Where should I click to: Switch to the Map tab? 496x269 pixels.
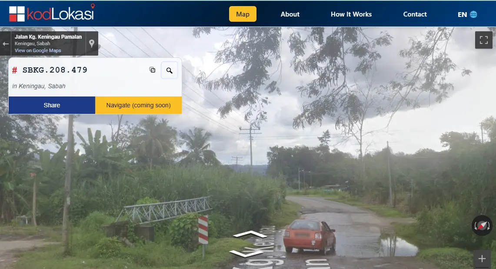click(243, 14)
